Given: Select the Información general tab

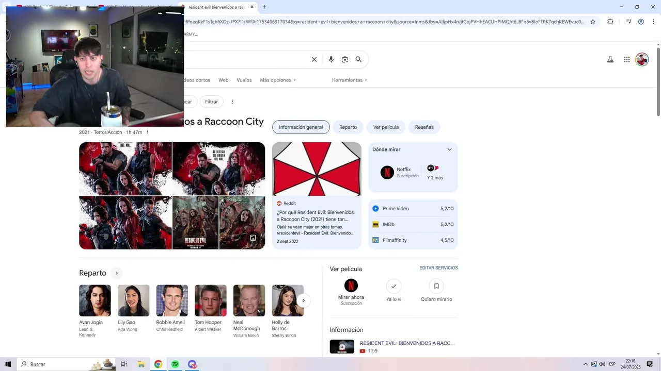Looking at the screenshot, I should [301, 127].
